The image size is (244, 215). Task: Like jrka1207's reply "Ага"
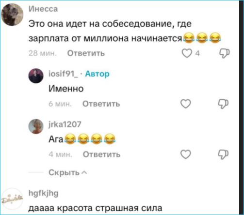[x=186, y=154]
